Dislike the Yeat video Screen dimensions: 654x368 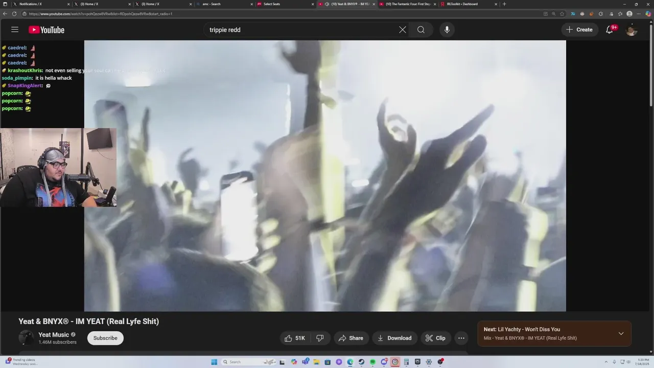point(320,338)
